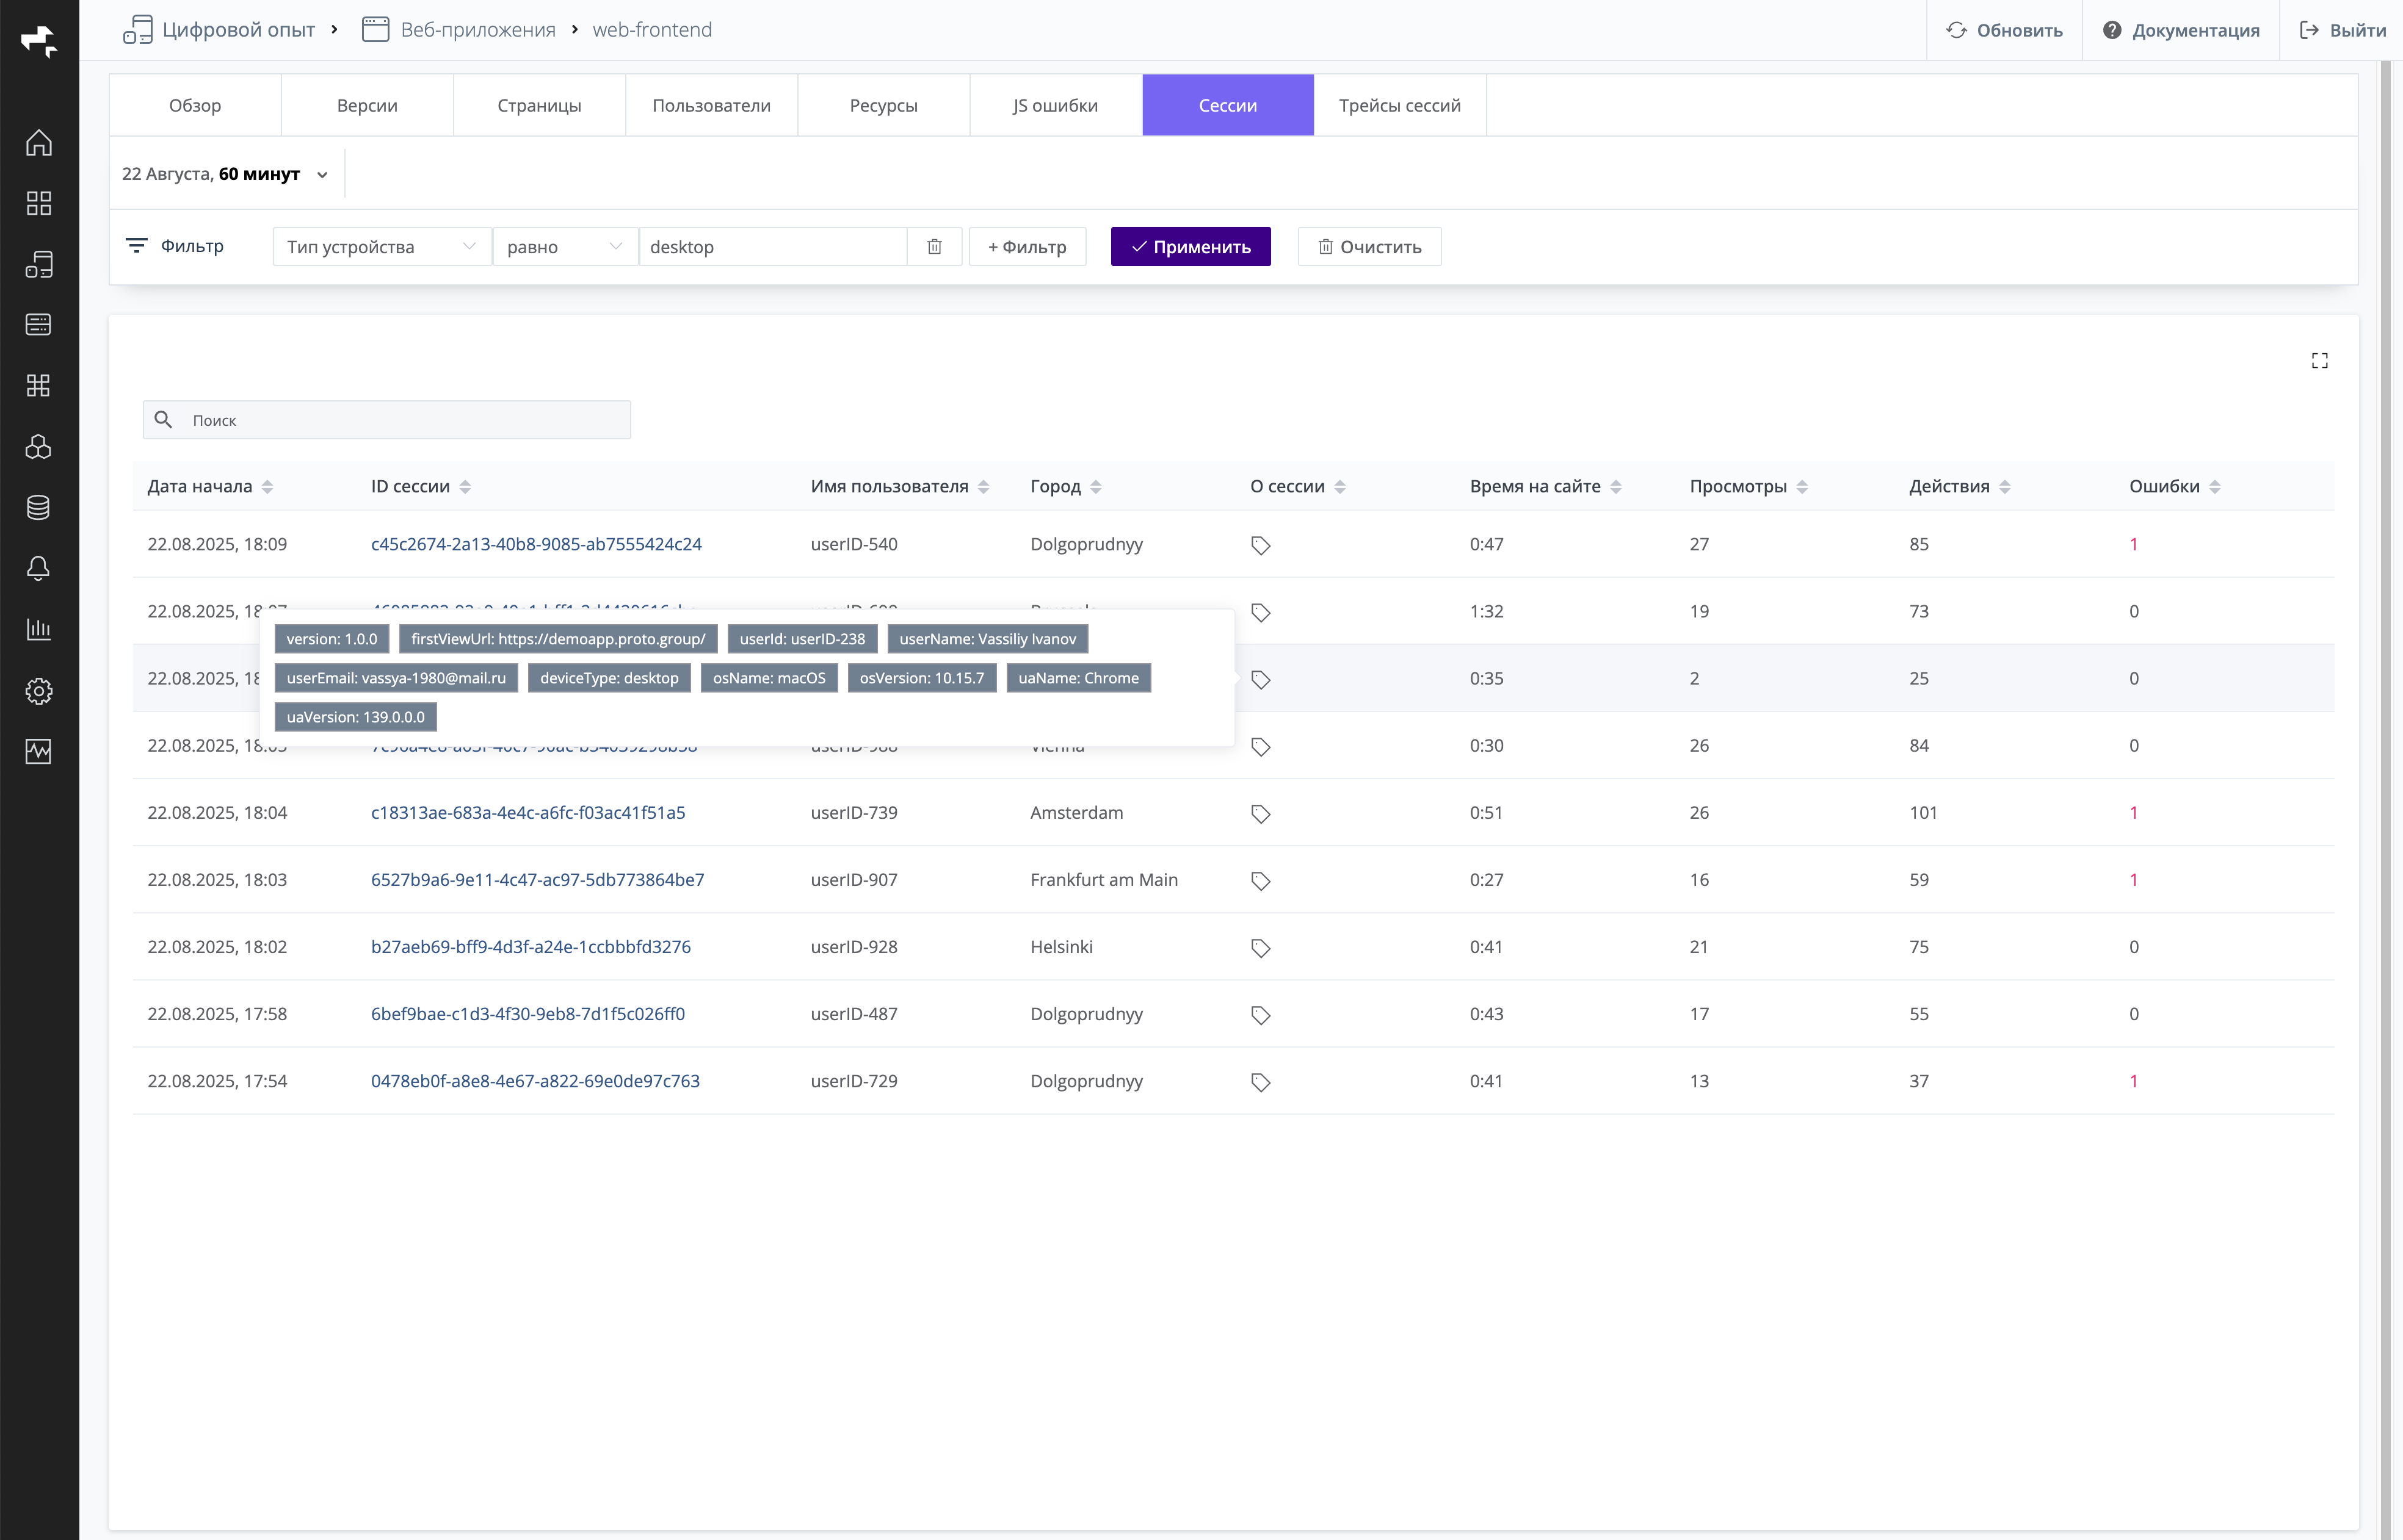Delete the desktop filter with trash icon

point(934,247)
